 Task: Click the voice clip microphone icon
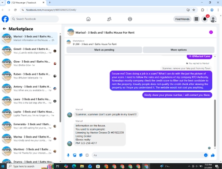(68, 155)
